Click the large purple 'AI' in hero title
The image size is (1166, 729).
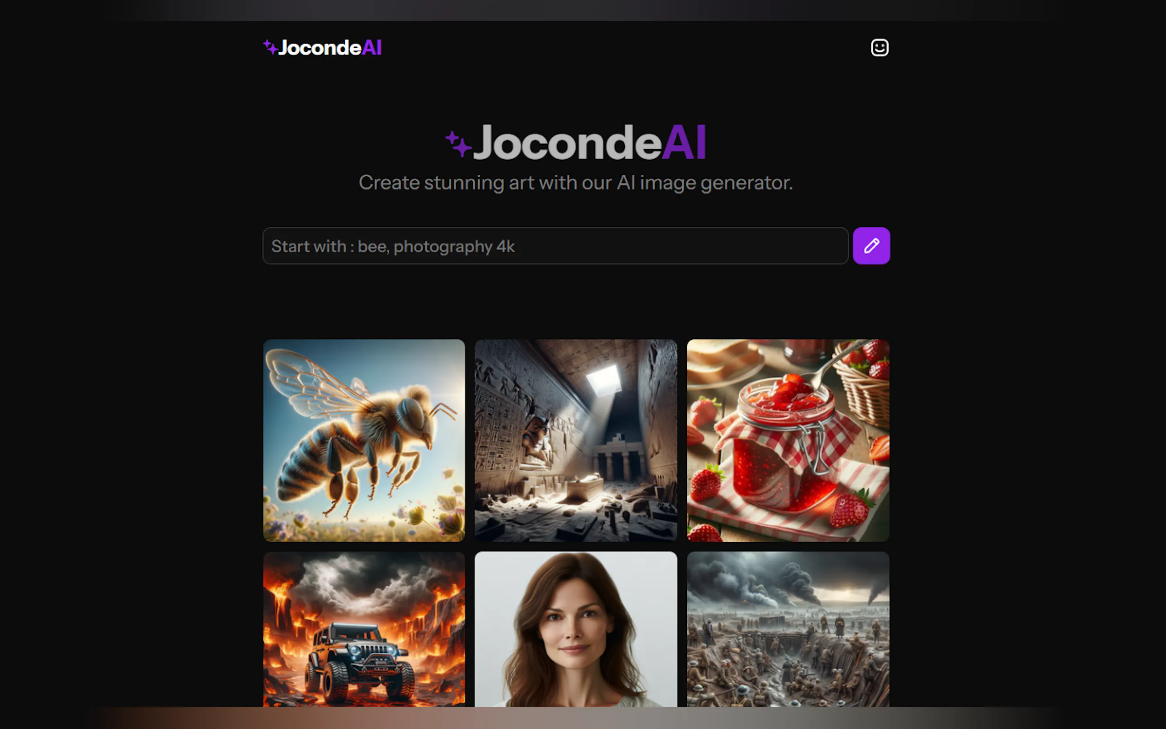[x=684, y=142]
